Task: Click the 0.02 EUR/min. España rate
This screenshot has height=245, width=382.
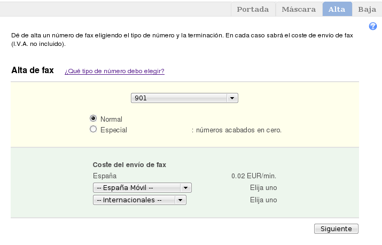Action: [254, 176]
